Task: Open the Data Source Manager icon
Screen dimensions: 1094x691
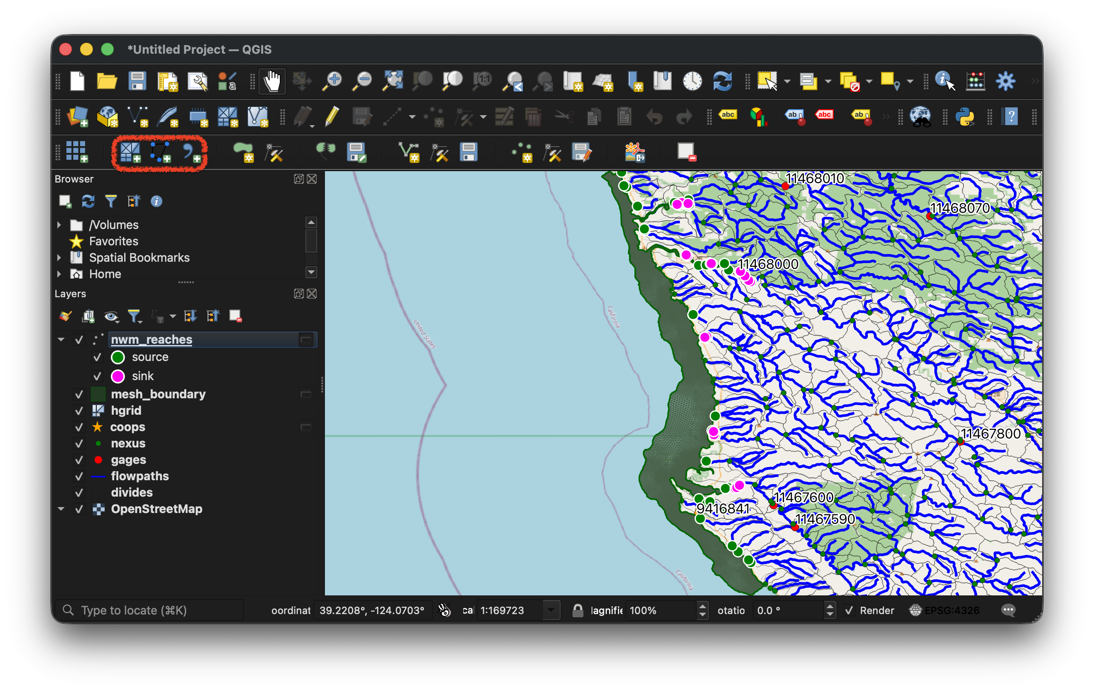Action: (x=78, y=117)
